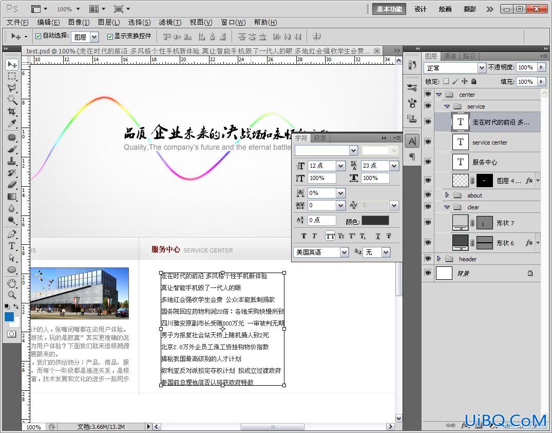Expand the about group triangle
The width and height of the screenshot is (552, 433).
[447, 195]
